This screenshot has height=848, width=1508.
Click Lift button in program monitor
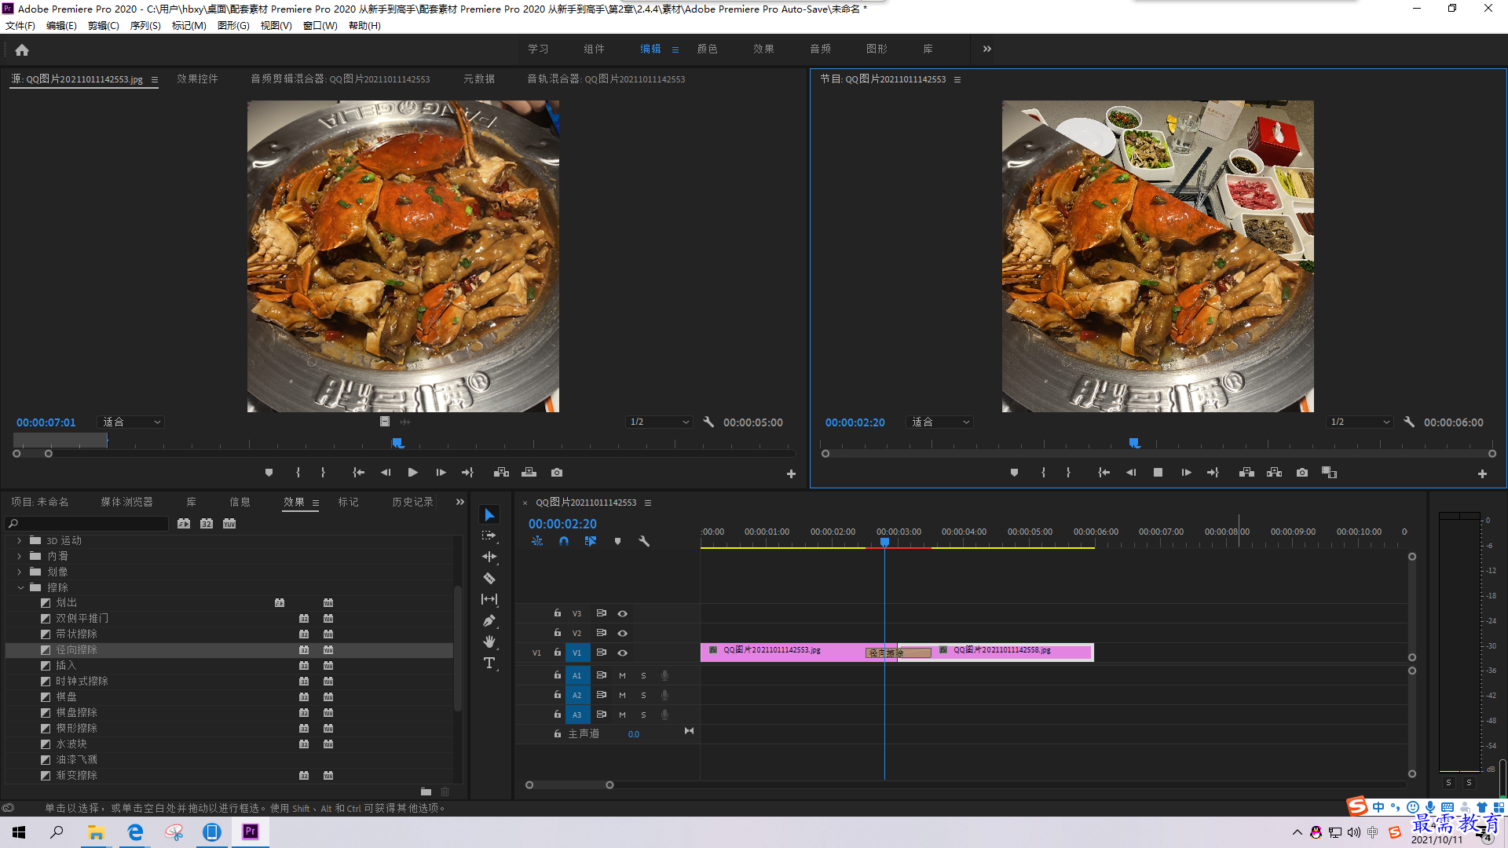1246,473
